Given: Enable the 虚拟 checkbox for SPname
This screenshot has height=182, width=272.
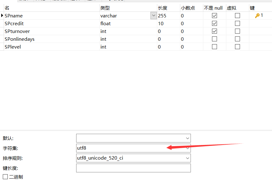Looking at the screenshot, I should point(237,15).
